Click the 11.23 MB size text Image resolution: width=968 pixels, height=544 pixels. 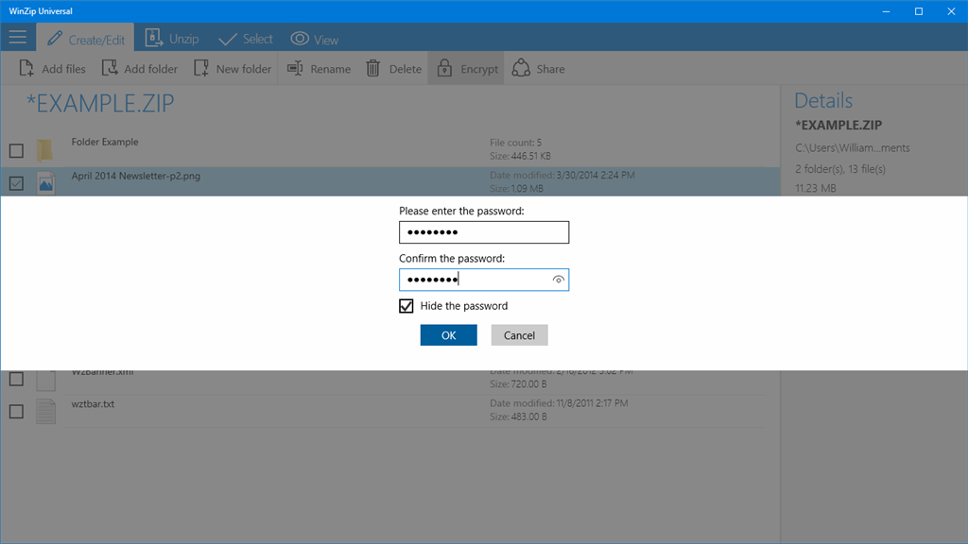816,188
